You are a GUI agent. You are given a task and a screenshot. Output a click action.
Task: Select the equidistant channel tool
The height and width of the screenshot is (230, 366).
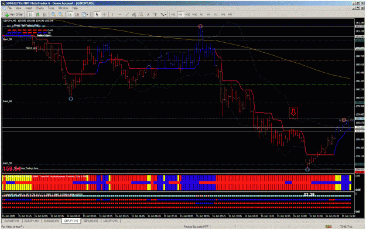pos(134,15)
